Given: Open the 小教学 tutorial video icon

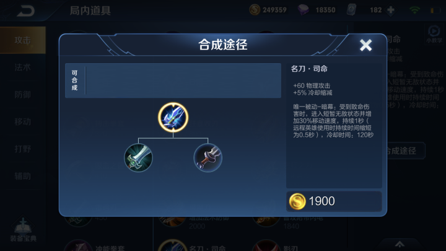Looking at the screenshot, I should click(434, 34).
